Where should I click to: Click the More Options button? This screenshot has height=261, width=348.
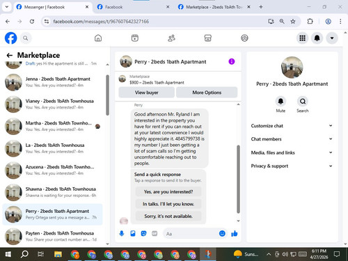point(207,93)
